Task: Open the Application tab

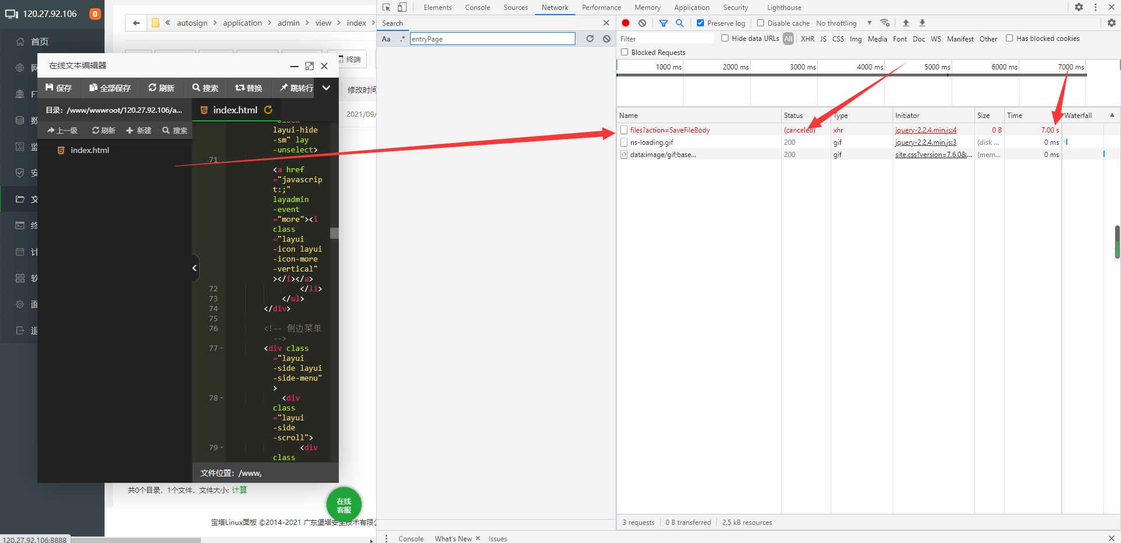Action: pos(692,8)
